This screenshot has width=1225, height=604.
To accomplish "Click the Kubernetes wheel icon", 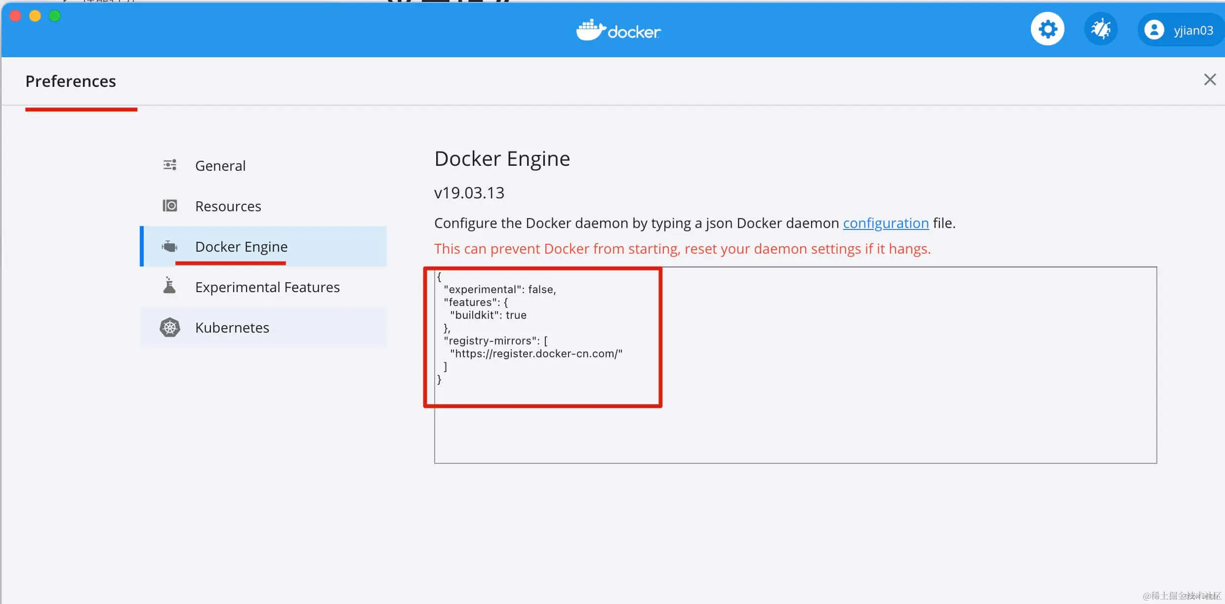I will [x=170, y=328].
